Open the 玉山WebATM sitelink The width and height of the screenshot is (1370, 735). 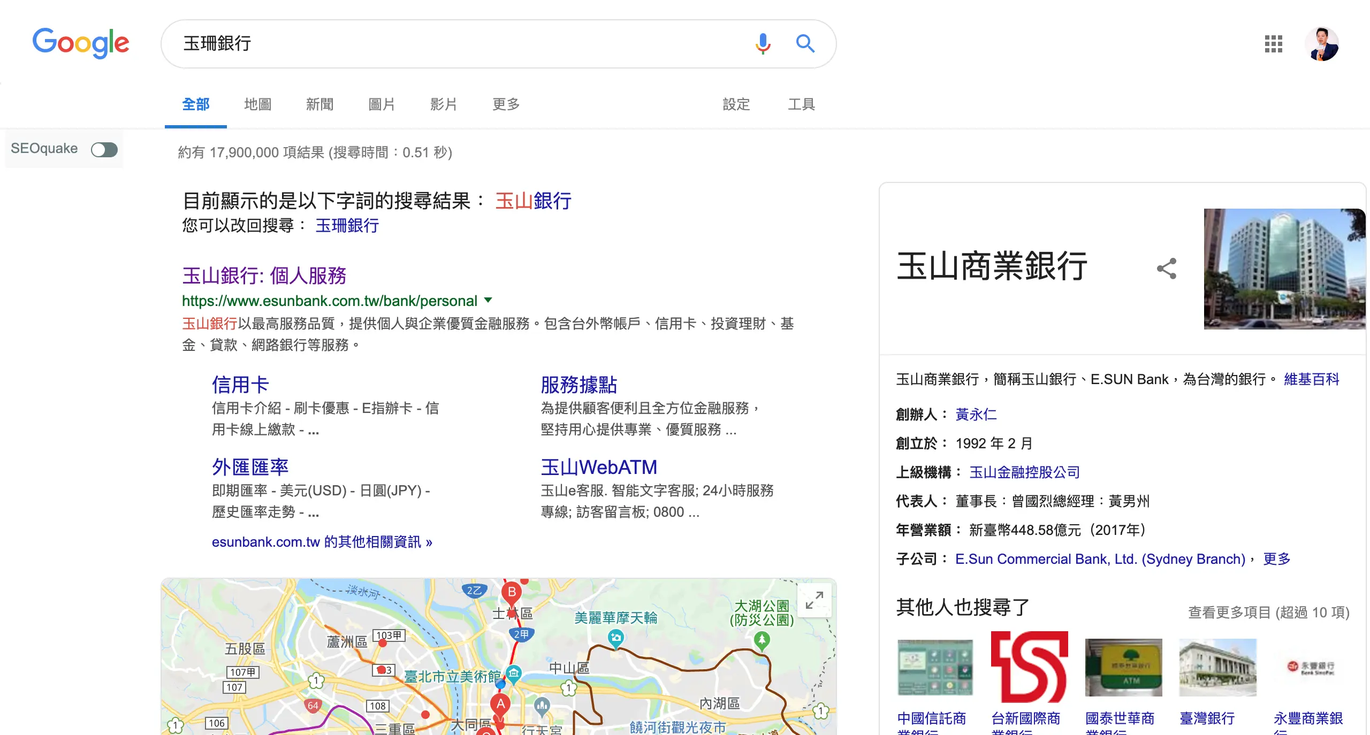coord(599,467)
